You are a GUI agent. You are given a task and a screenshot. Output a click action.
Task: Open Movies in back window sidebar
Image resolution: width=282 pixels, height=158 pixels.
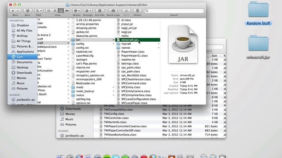[70, 114]
